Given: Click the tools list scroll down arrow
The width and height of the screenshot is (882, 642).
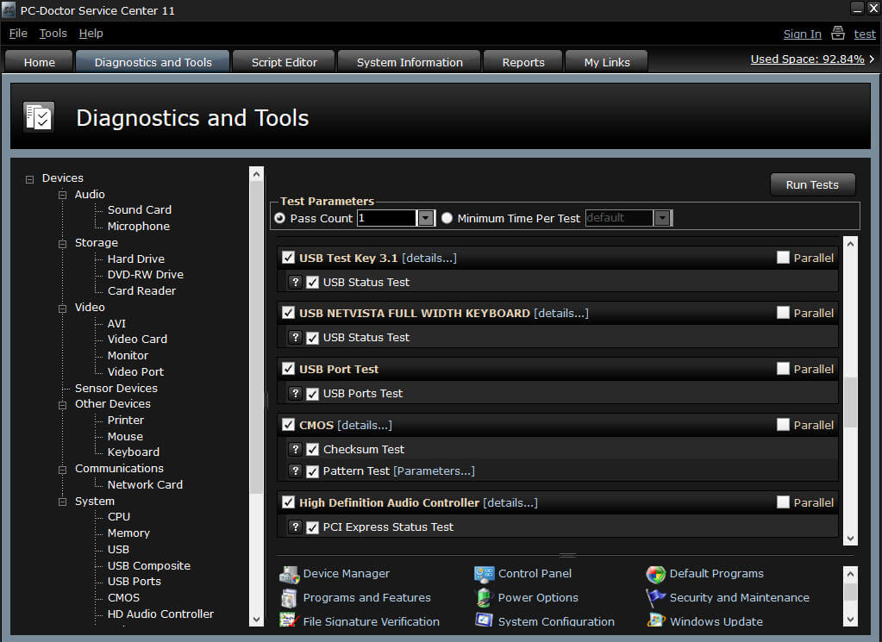Looking at the screenshot, I should [x=850, y=619].
